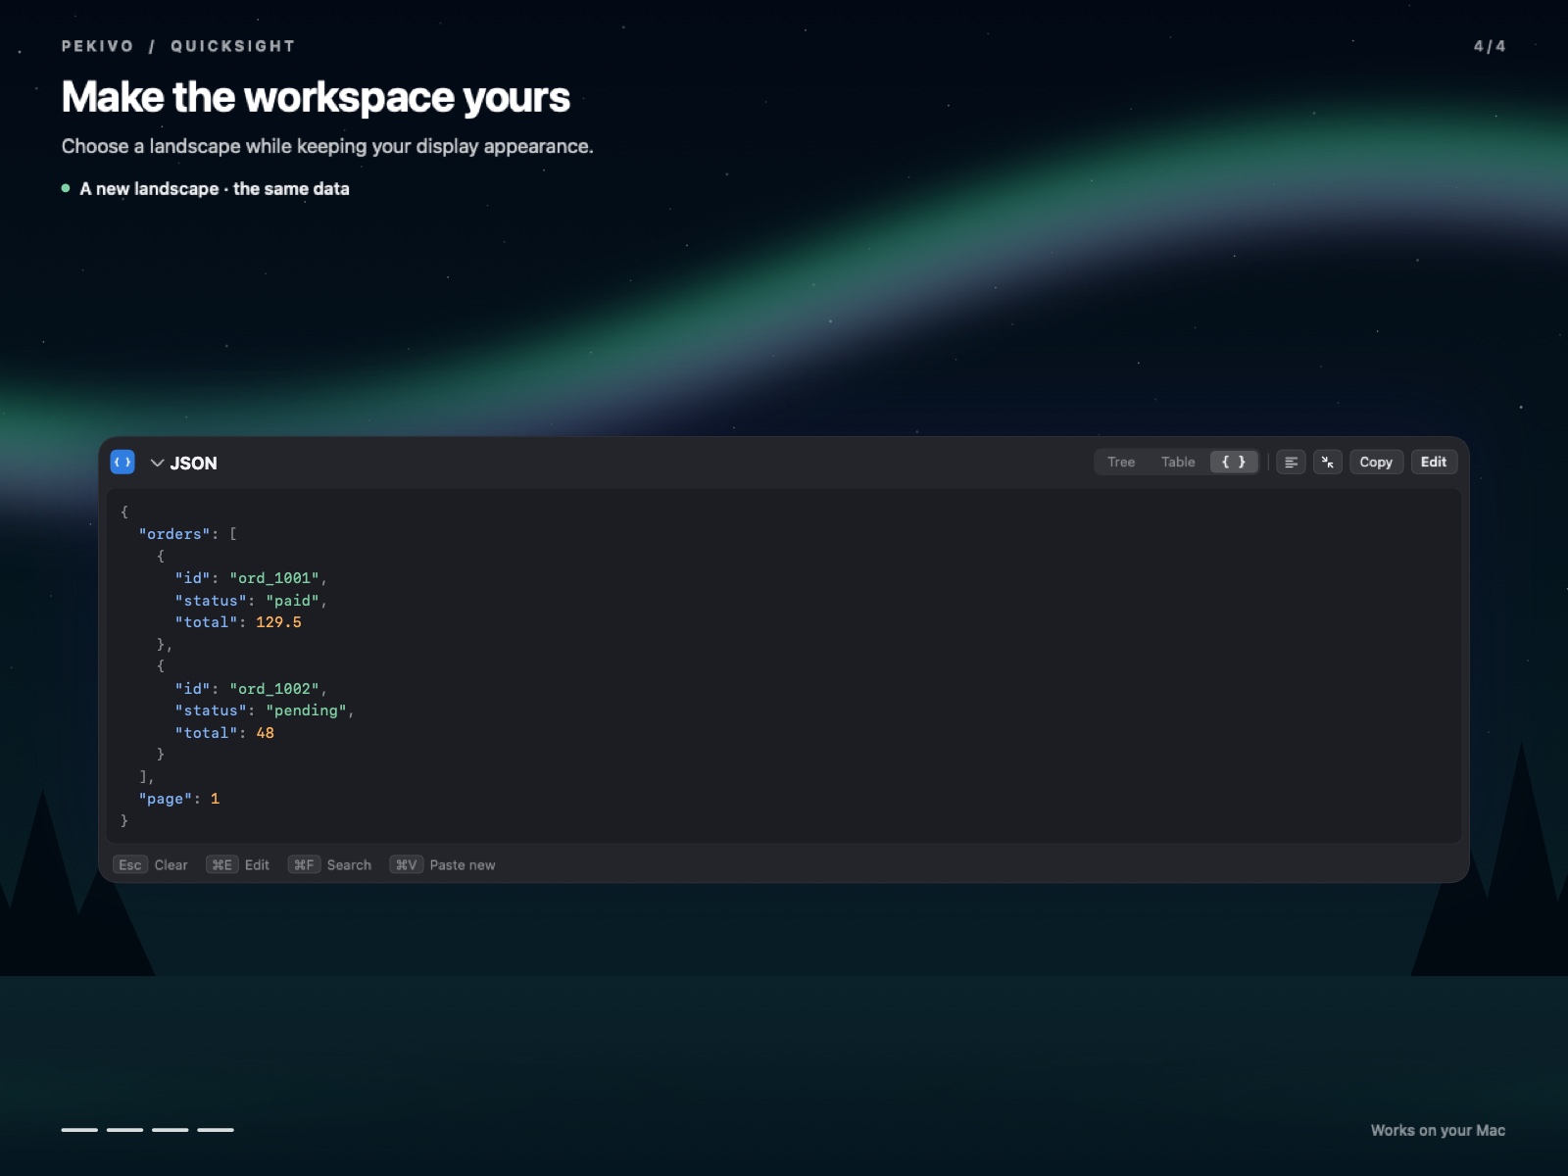The height and width of the screenshot is (1176, 1568).
Task: Open Edit mode with the Edit button
Action: coord(1434,463)
